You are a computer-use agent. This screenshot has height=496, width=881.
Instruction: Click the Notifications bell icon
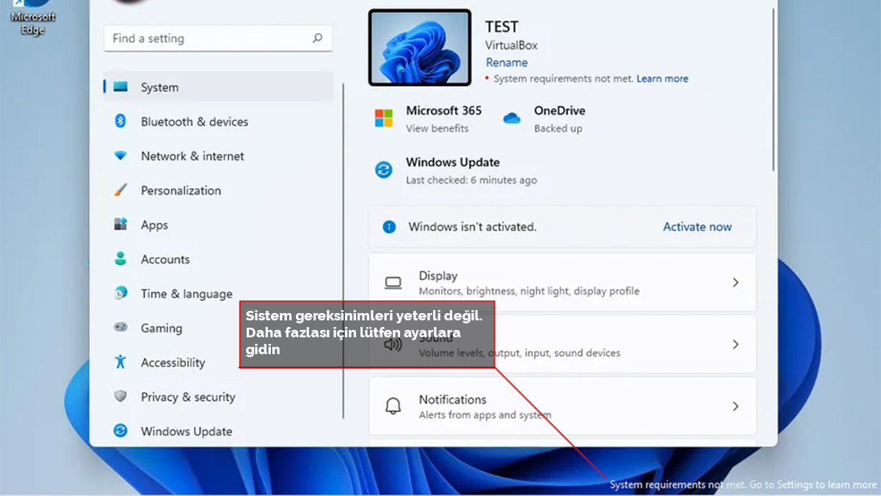pos(394,406)
